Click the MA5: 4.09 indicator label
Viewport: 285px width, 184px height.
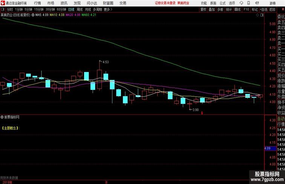(42, 15)
